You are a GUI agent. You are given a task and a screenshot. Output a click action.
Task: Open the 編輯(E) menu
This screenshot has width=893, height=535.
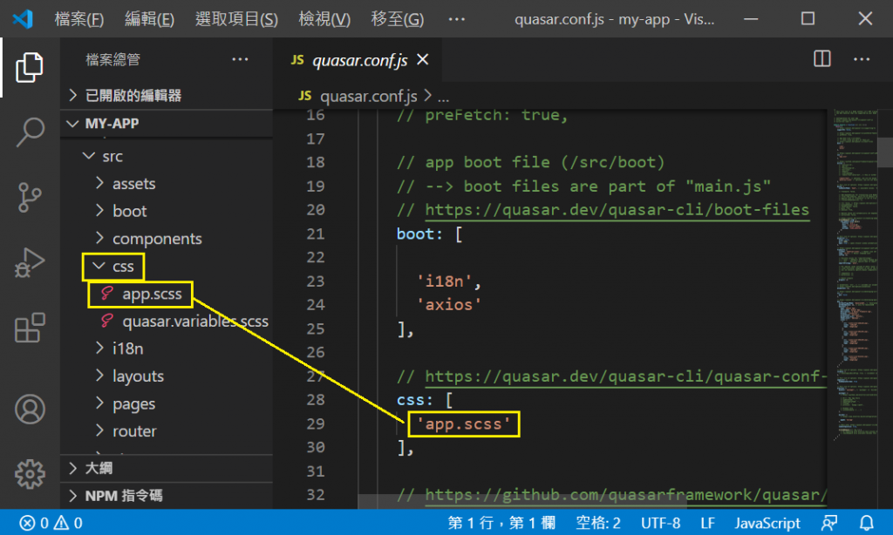pos(149,19)
